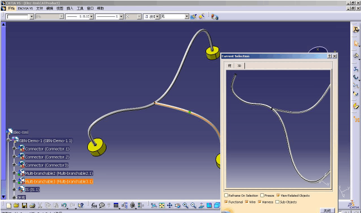The width and height of the screenshot is (361, 213).
Task: Print using the printer icon
Action: pos(32,206)
